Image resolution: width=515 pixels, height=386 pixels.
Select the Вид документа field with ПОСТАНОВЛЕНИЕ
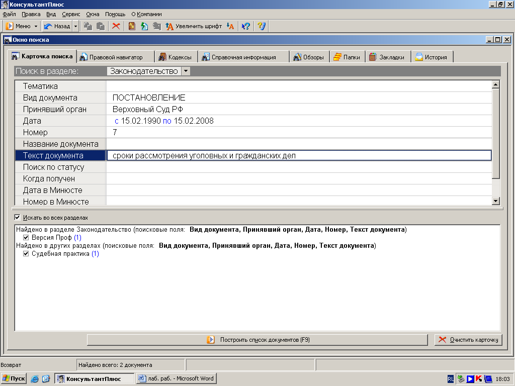pyautogui.click(x=253, y=98)
